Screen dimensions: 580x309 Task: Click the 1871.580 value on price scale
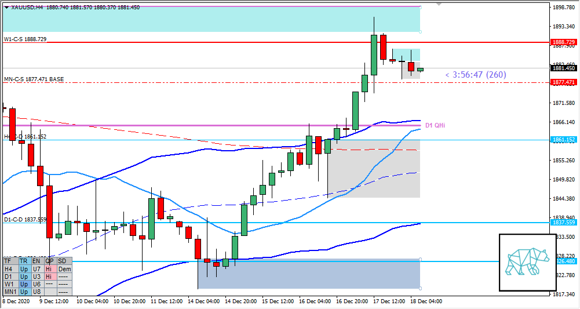[x=564, y=103]
